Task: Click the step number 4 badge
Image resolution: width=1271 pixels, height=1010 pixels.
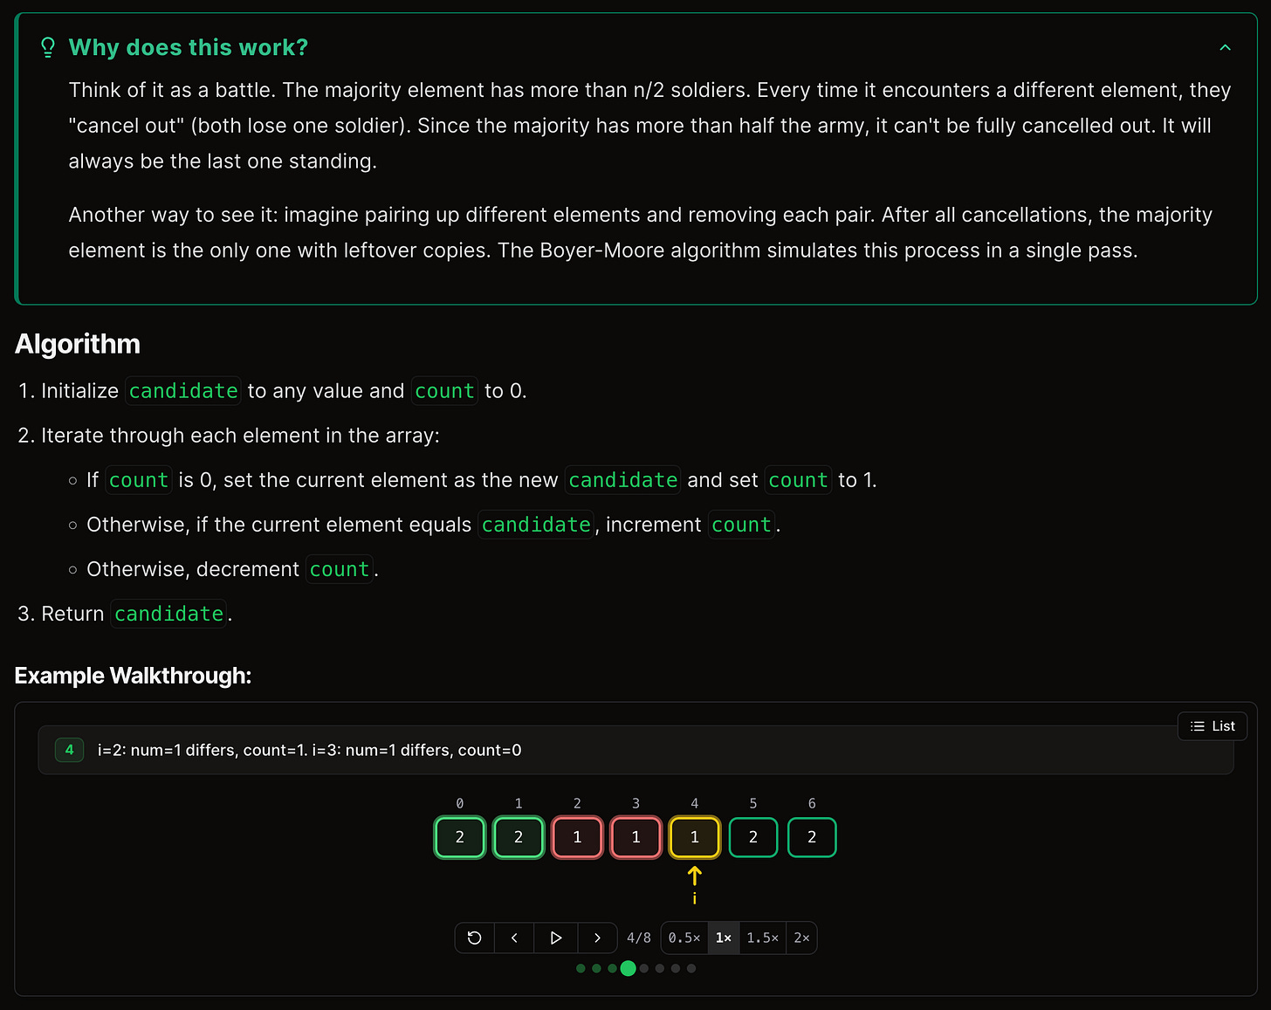Action: 69,750
